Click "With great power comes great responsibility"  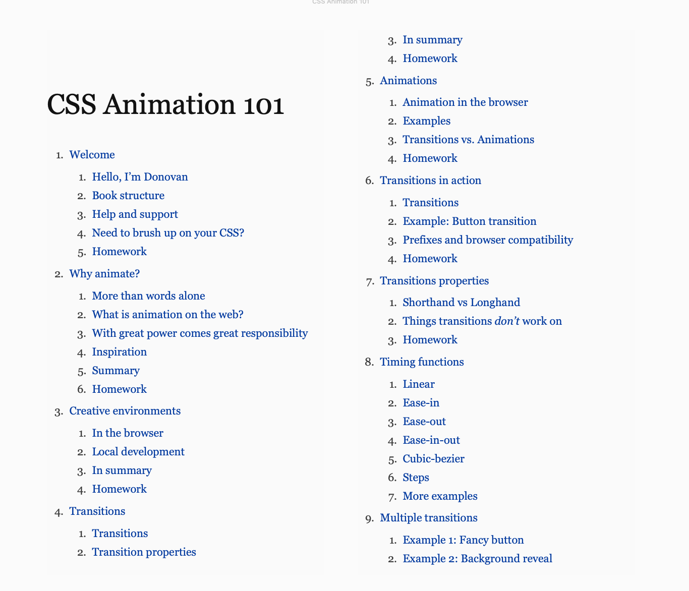200,333
